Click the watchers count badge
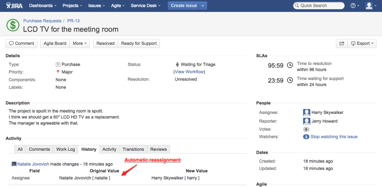 tap(306, 137)
